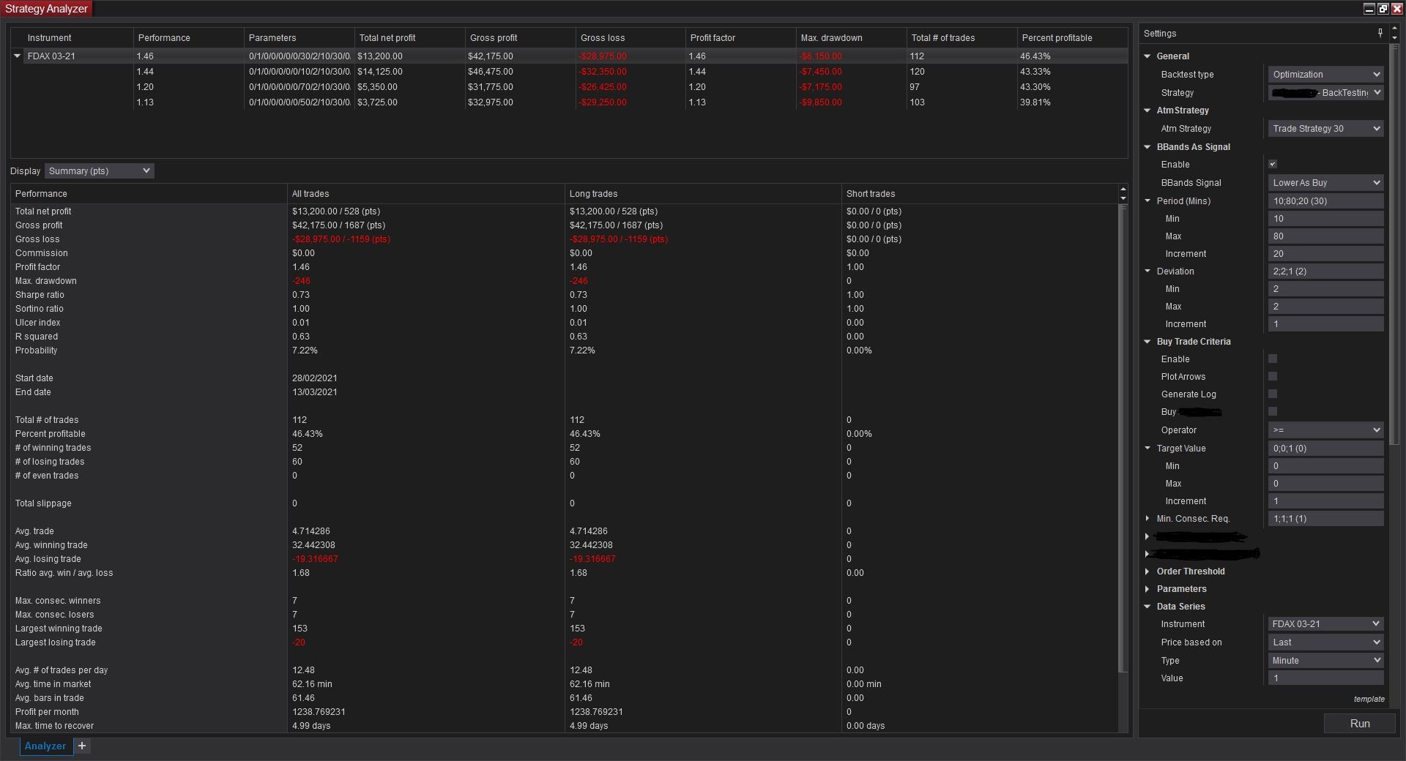
Task: Pin the Settings panel
Action: [1380, 33]
